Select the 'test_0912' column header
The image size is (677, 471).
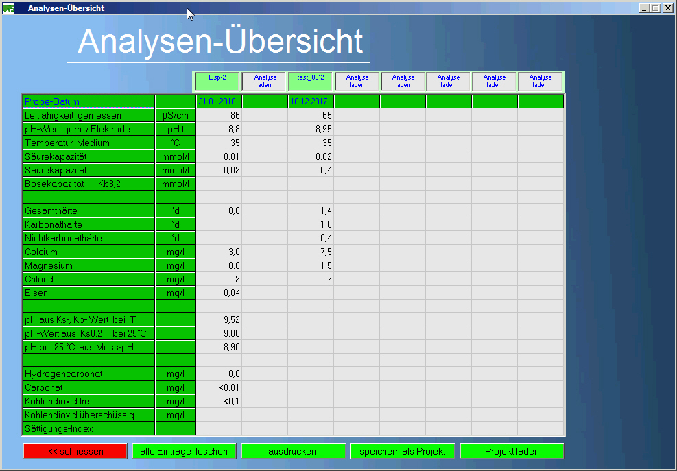point(310,82)
